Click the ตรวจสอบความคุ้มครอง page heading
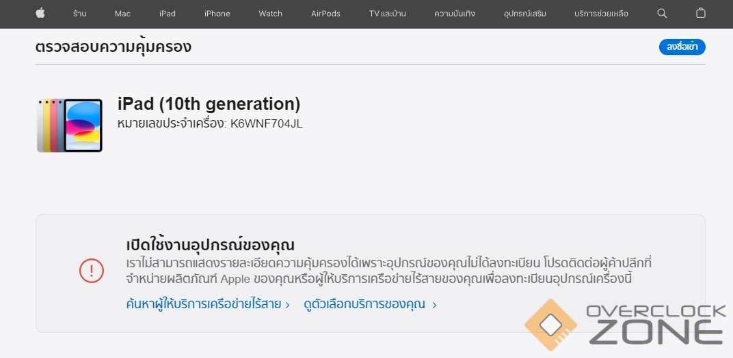This screenshot has width=733, height=358. coord(114,46)
